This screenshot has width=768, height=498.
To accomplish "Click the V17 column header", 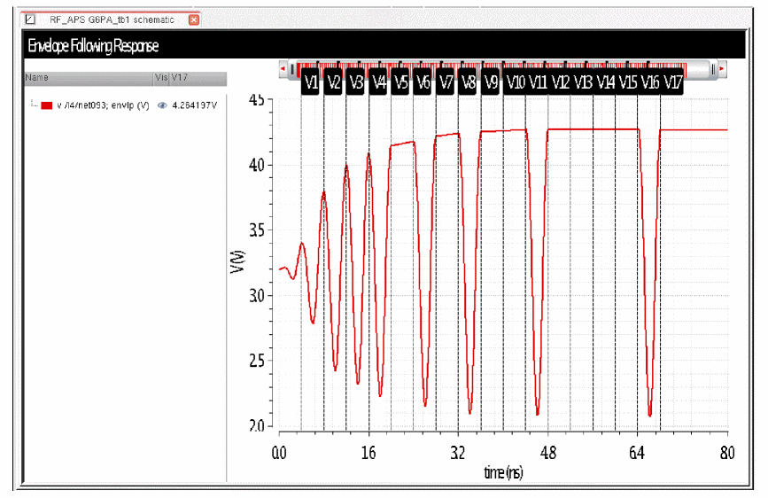I will click(x=198, y=77).
